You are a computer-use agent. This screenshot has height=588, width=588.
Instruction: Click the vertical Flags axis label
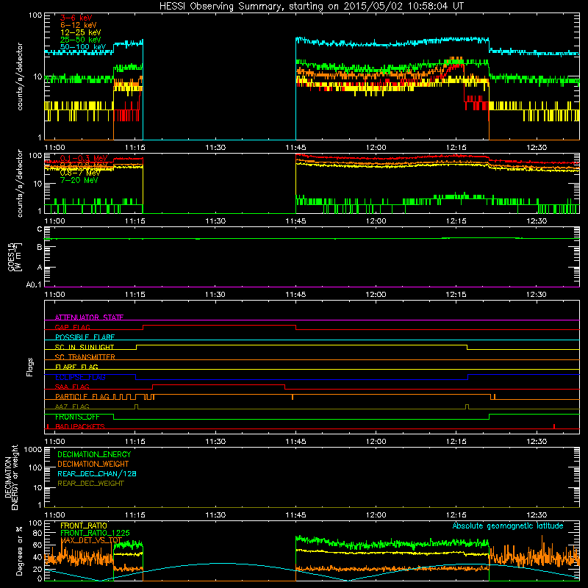[29, 367]
